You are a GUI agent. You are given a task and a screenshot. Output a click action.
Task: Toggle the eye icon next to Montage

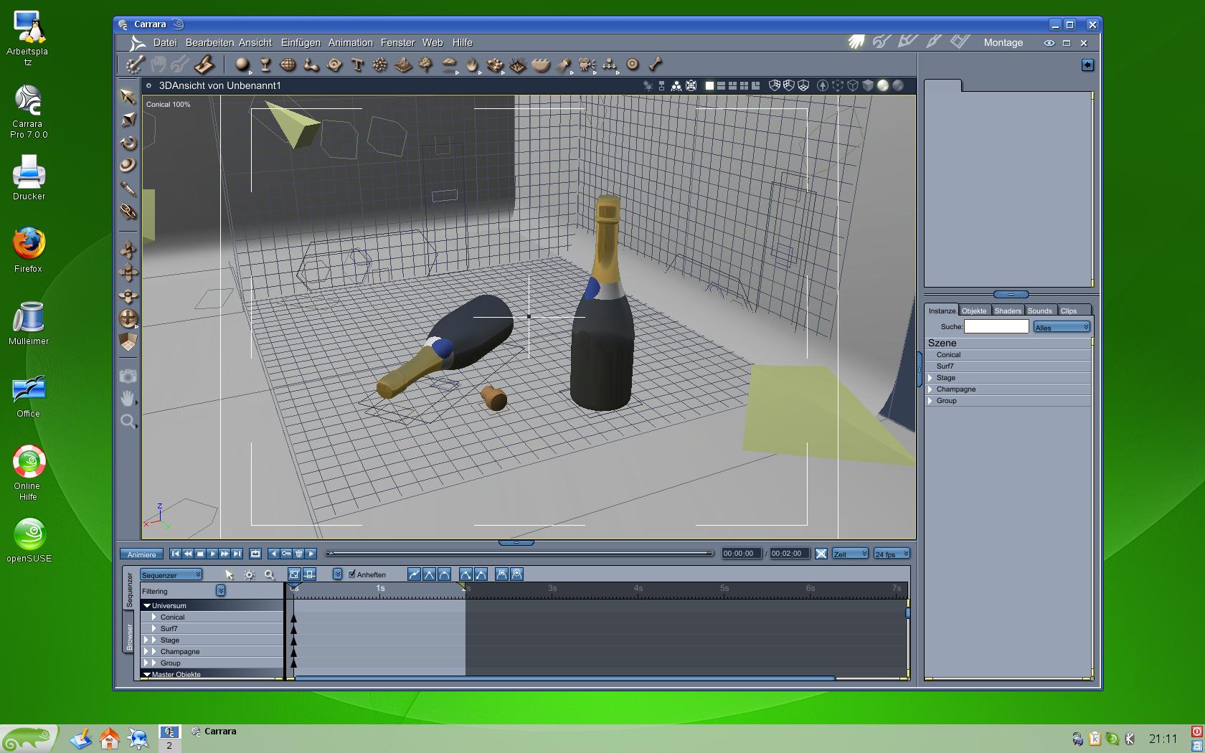[1049, 43]
